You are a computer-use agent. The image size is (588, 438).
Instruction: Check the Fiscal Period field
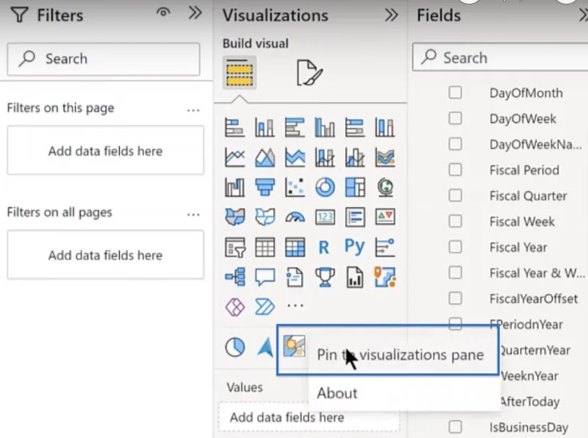pyautogui.click(x=455, y=170)
